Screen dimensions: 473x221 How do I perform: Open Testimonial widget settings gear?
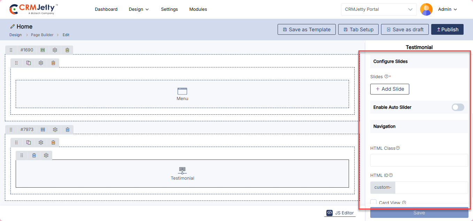click(46, 155)
